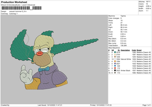Click the tan swatch in row 3
The height and width of the screenshot is (107, 152).
pos(115,57)
